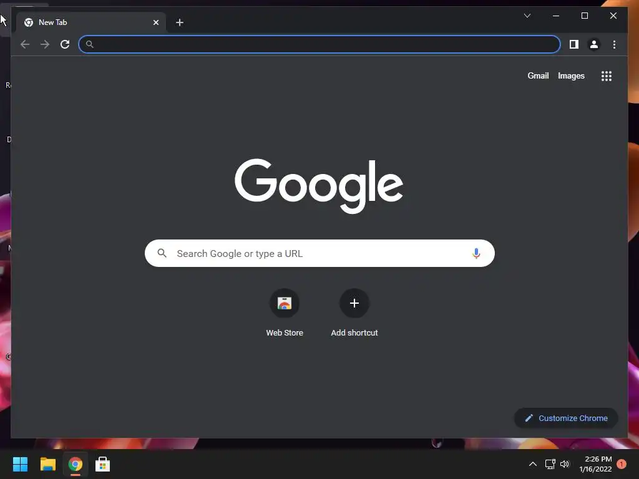Close the New Tab tab
Screen dimensions: 639x479
155,22
